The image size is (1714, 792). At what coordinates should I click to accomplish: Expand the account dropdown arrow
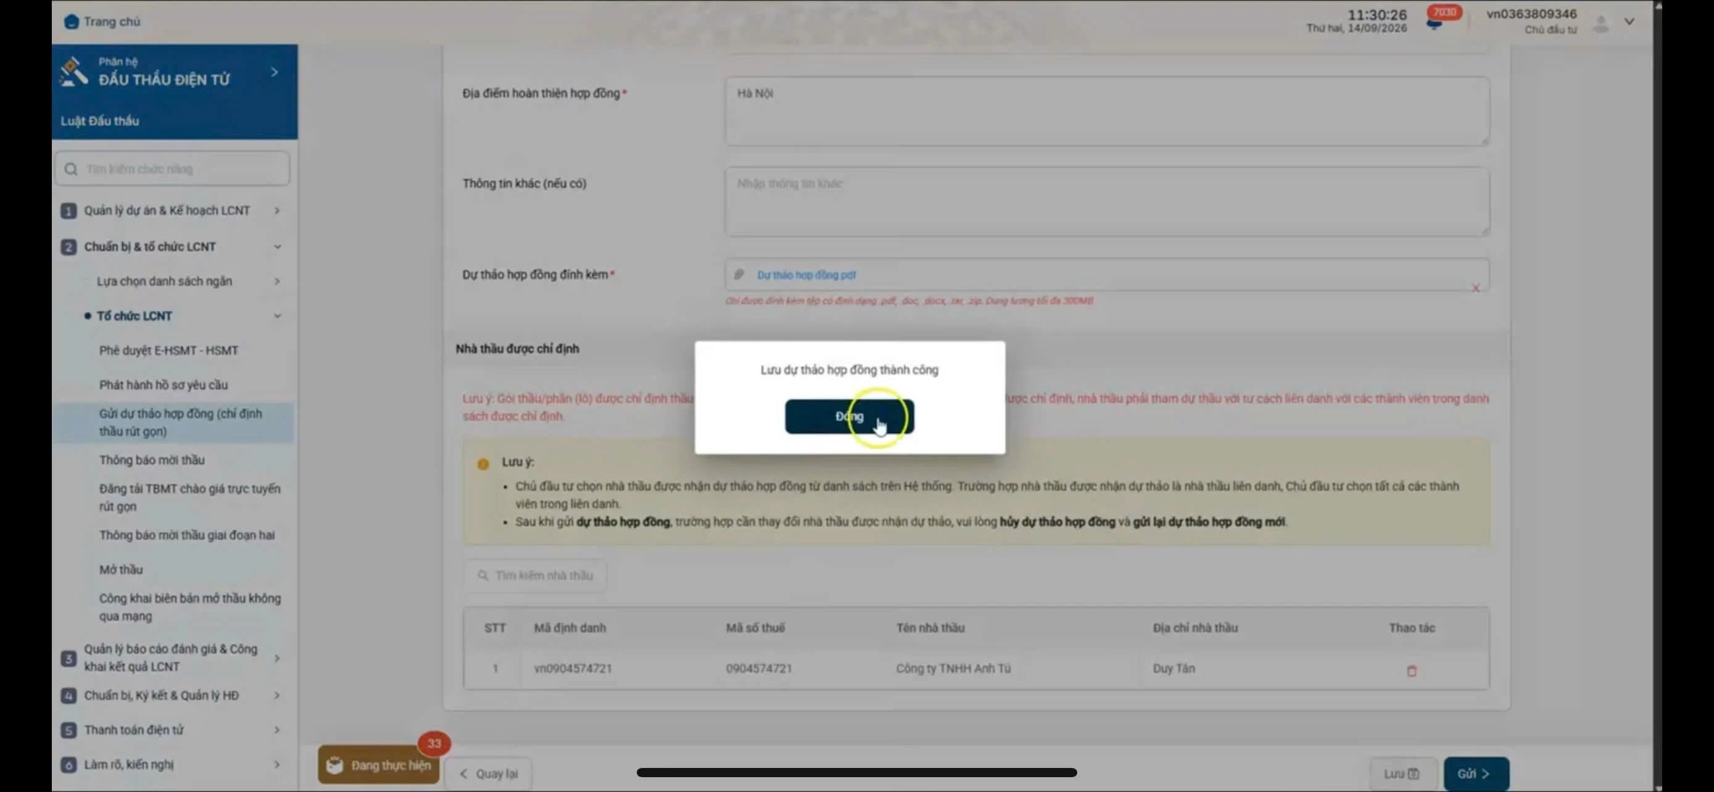[1629, 22]
